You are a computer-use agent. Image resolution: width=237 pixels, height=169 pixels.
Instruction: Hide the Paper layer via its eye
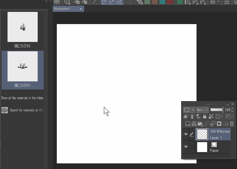186,147
